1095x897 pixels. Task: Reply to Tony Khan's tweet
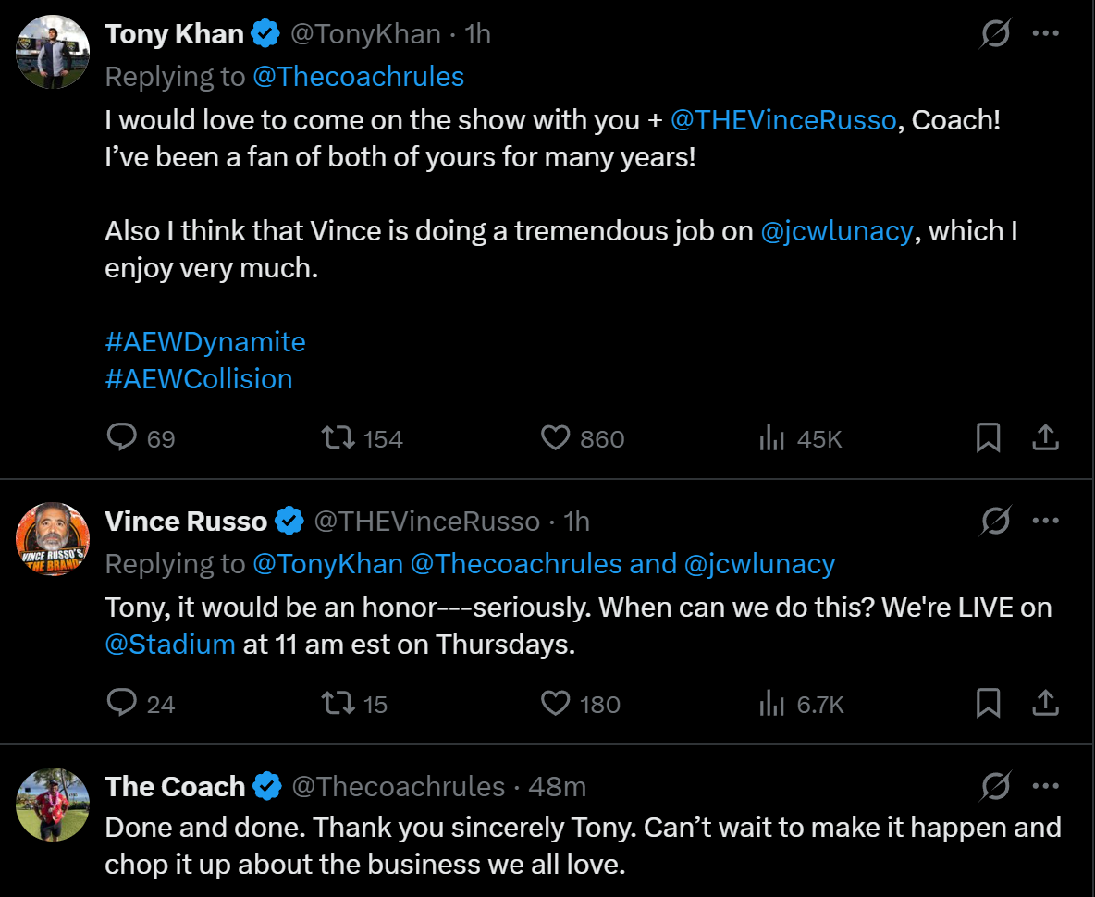tap(122, 436)
